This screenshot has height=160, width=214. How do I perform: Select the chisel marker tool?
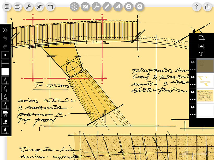[5, 105]
